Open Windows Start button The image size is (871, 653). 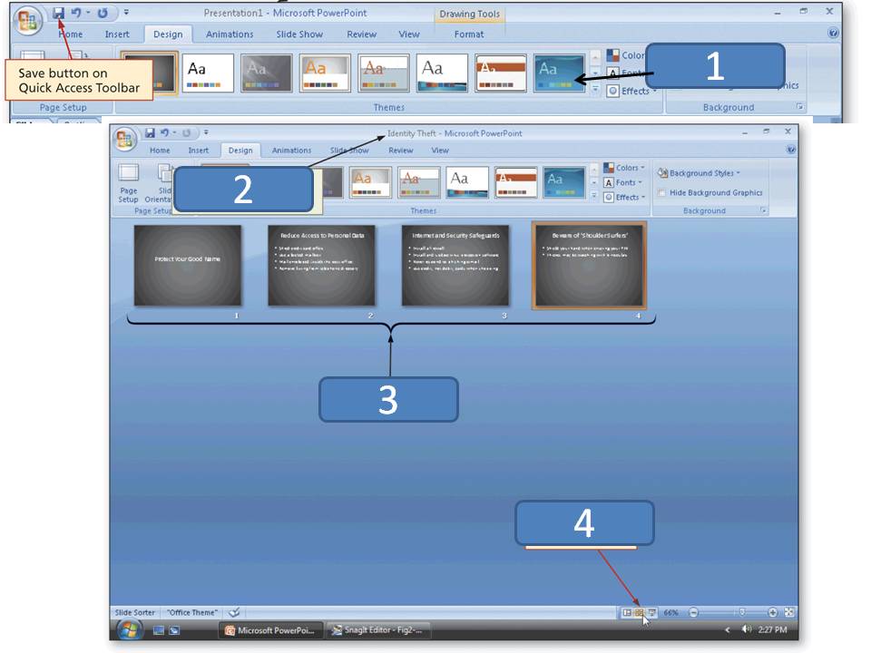(130, 629)
